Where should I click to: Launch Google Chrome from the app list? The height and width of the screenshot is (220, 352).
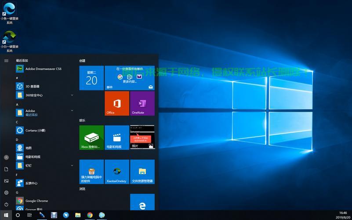coord(45,201)
